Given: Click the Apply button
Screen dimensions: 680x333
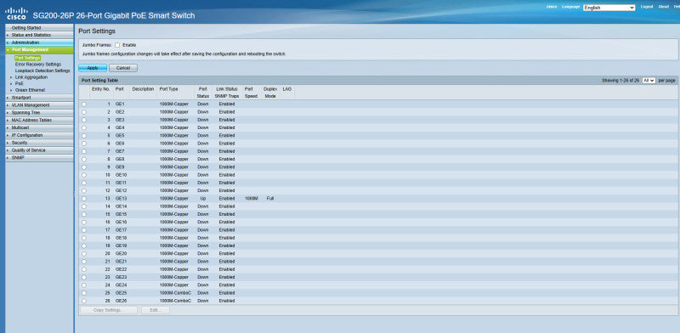Looking at the screenshot, I should pyautogui.click(x=93, y=68).
